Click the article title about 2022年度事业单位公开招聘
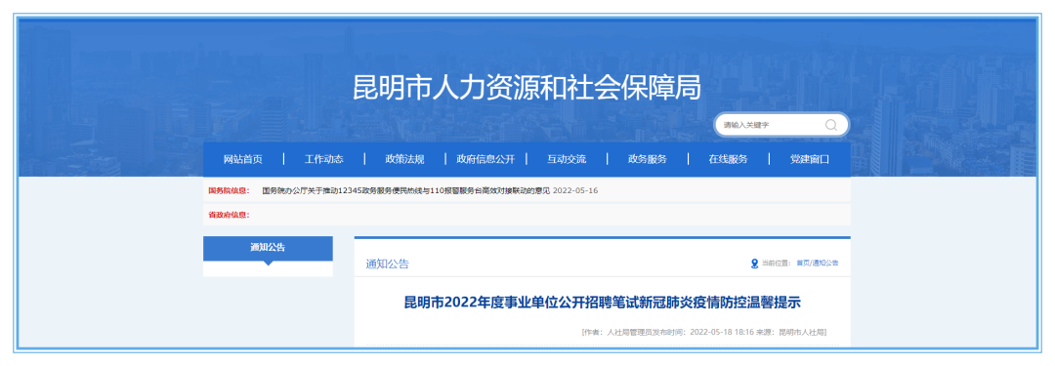 [602, 303]
